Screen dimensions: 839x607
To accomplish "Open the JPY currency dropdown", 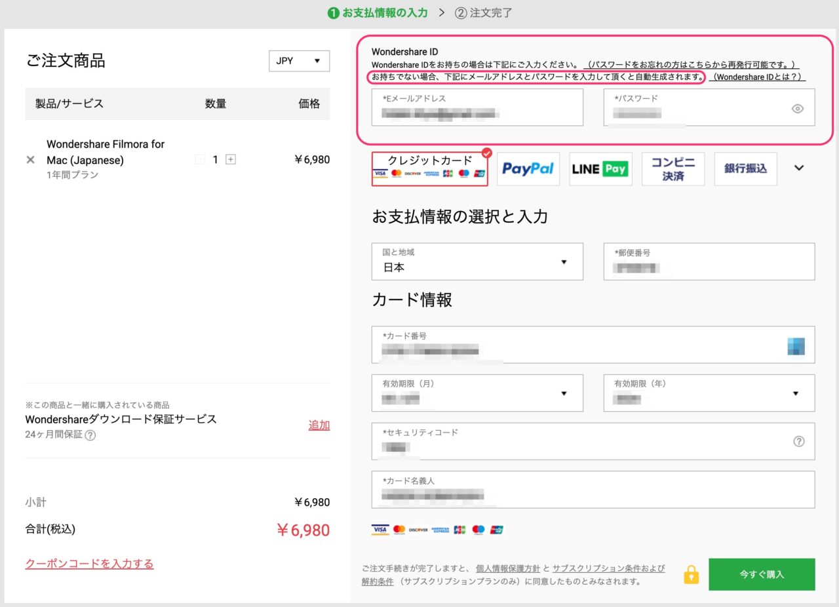I will click(x=299, y=61).
